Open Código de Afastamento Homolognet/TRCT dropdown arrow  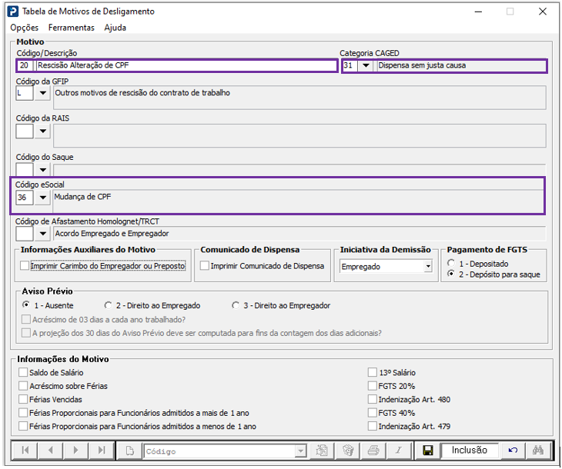click(42, 234)
